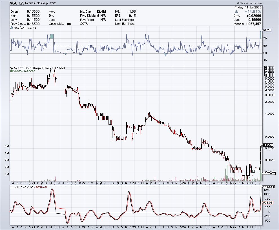This screenshot has height=230, width=279.
Task: Click the CSE exchange label
Action: coord(53,3)
